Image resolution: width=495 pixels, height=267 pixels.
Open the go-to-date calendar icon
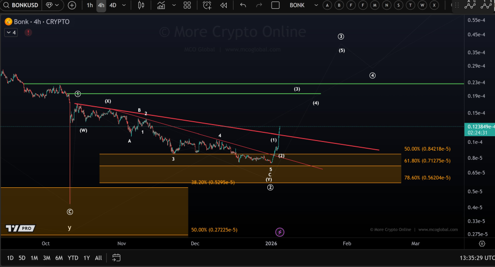116,258
